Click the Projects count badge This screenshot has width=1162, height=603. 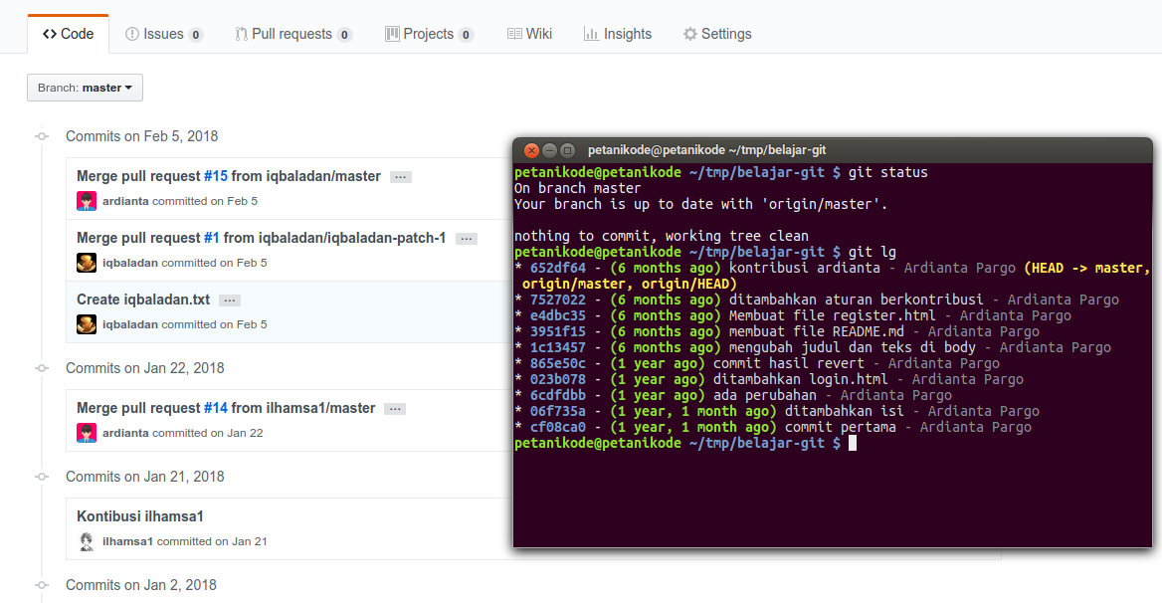pyautogui.click(x=466, y=35)
